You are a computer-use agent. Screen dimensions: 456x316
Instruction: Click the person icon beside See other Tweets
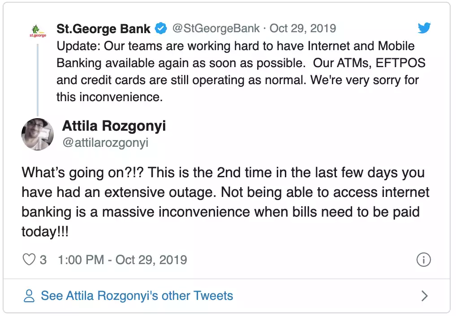[29, 296]
